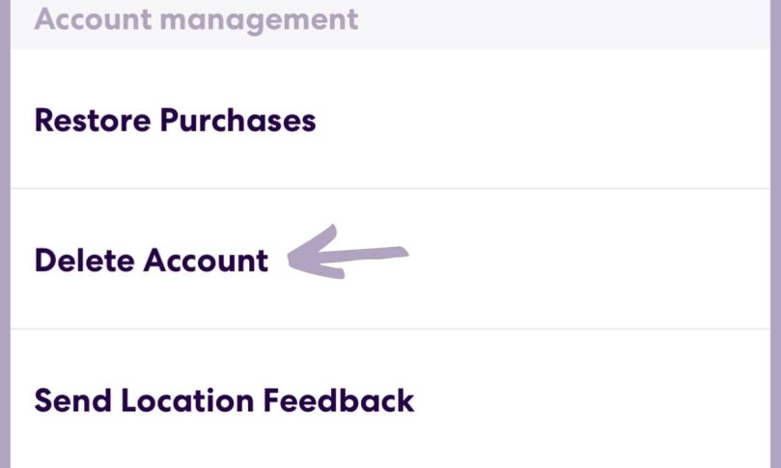Click the word "Send" in the last row
Screen dimensions: 781x468
pyautogui.click(x=68, y=399)
